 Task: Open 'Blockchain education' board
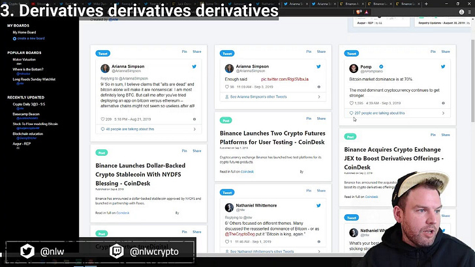coord(28,133)
